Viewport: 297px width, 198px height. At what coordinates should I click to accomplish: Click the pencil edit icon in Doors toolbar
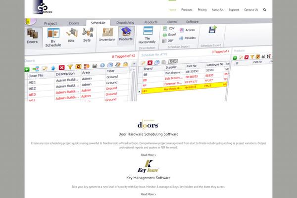(x=45, y=68)
